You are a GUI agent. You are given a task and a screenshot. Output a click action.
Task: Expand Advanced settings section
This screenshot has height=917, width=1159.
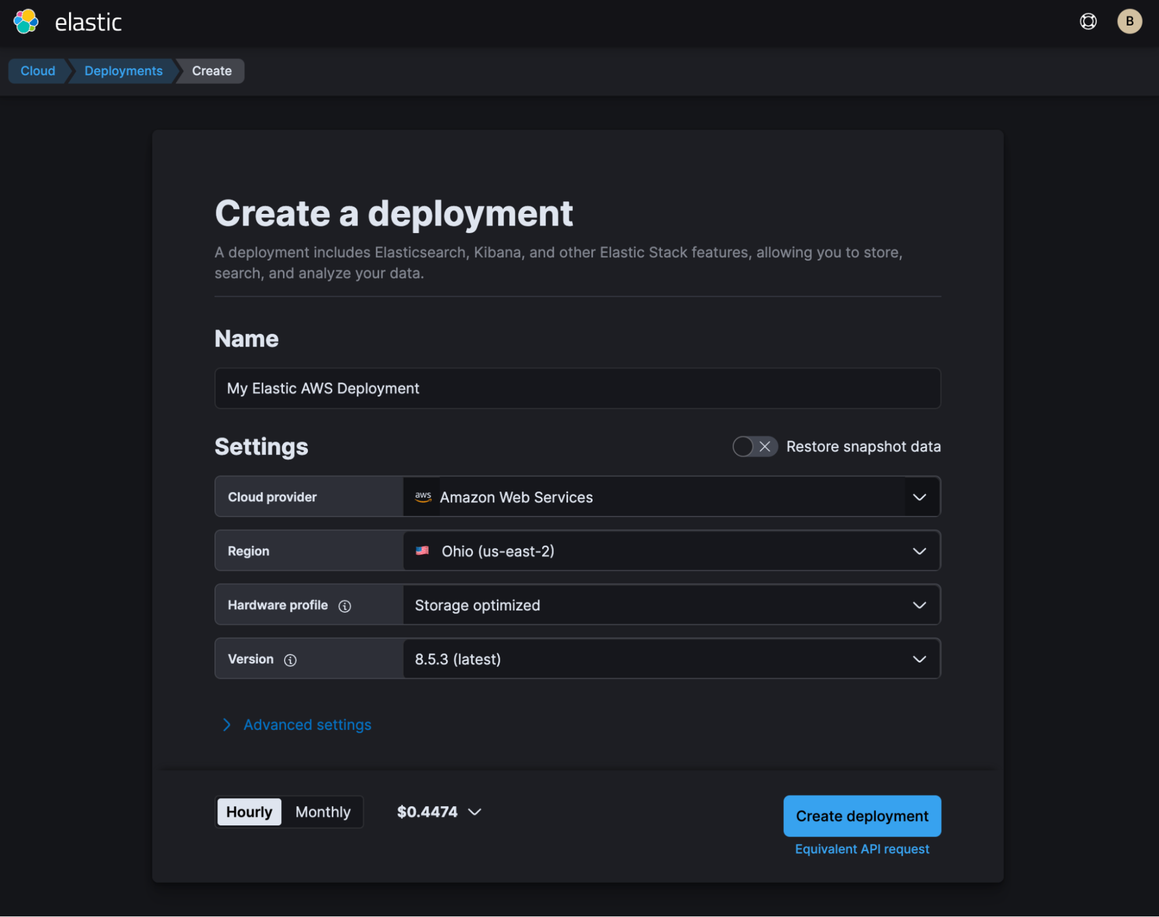pos(307,725)
